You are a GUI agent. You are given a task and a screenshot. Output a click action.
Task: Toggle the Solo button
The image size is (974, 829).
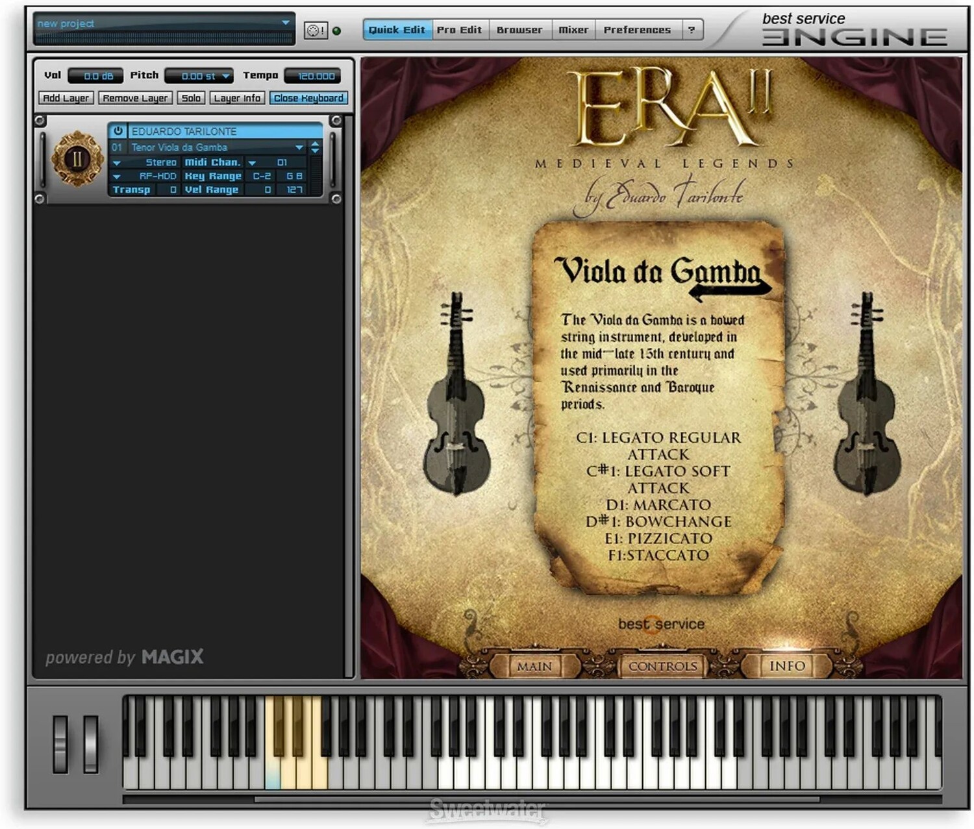tap(191, 98)
